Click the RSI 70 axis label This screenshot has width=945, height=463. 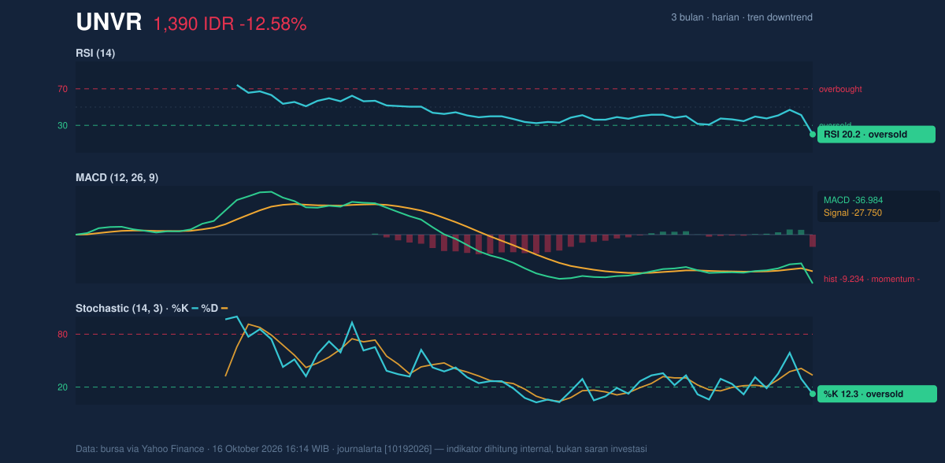[x=62, y=89]
